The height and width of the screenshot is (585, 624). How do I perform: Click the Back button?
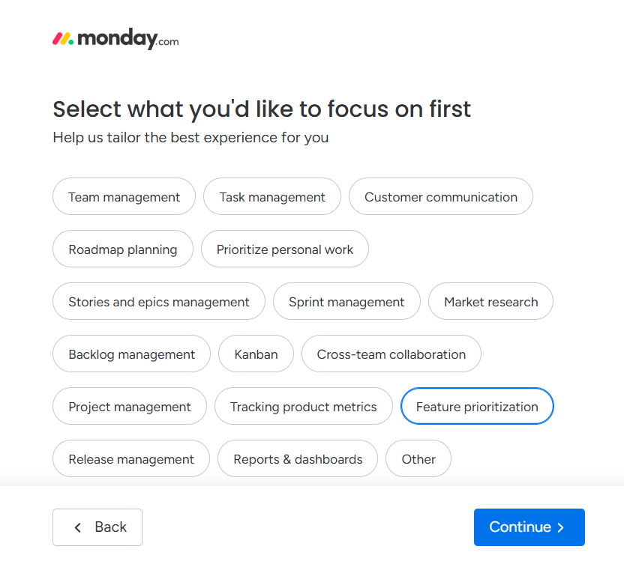[97, 527]
